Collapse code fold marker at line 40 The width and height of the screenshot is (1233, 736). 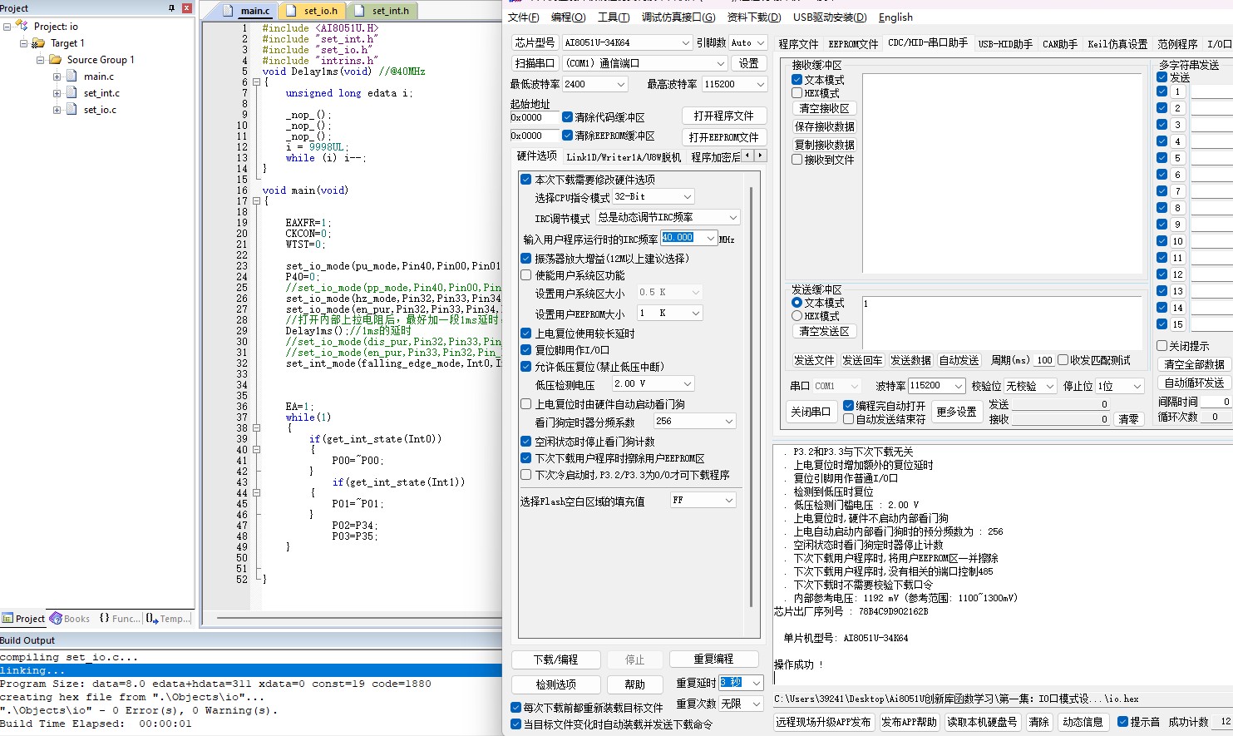pos(256,450)
